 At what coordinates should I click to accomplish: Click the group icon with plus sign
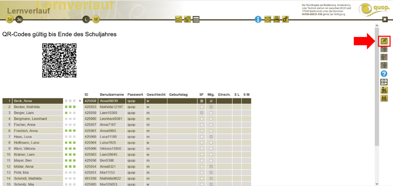pyautogui.click(x=384, y=90)
